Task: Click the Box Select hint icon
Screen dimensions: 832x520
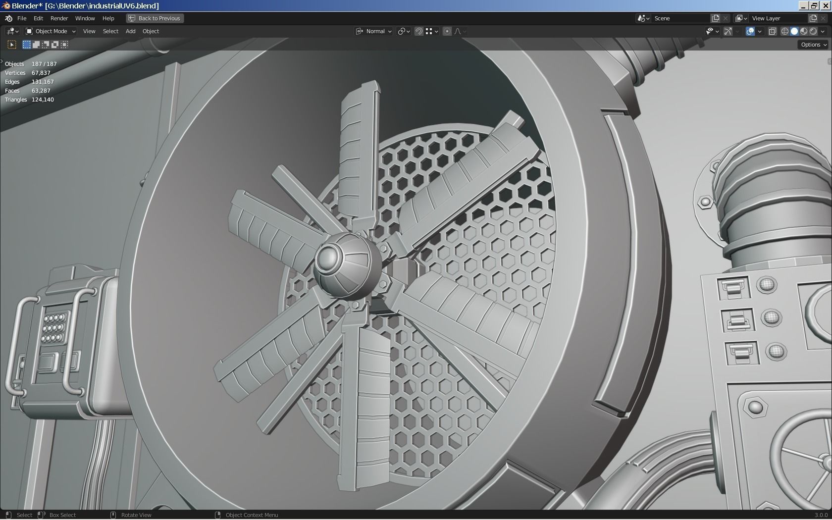Action: [41, 515]
